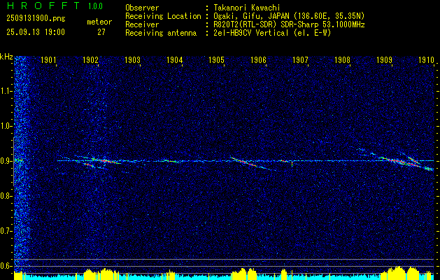The image size is (440, 280).
Task: Click the 1908 time marker
Action: coord(343,59)
